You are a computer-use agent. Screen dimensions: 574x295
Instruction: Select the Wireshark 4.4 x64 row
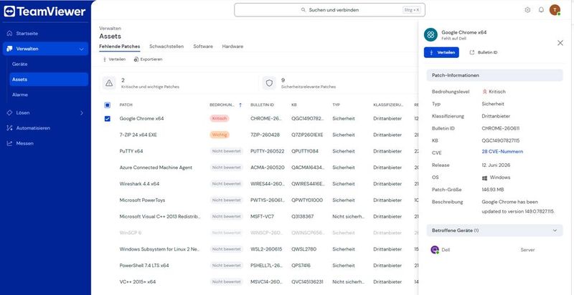pos(258,183)
